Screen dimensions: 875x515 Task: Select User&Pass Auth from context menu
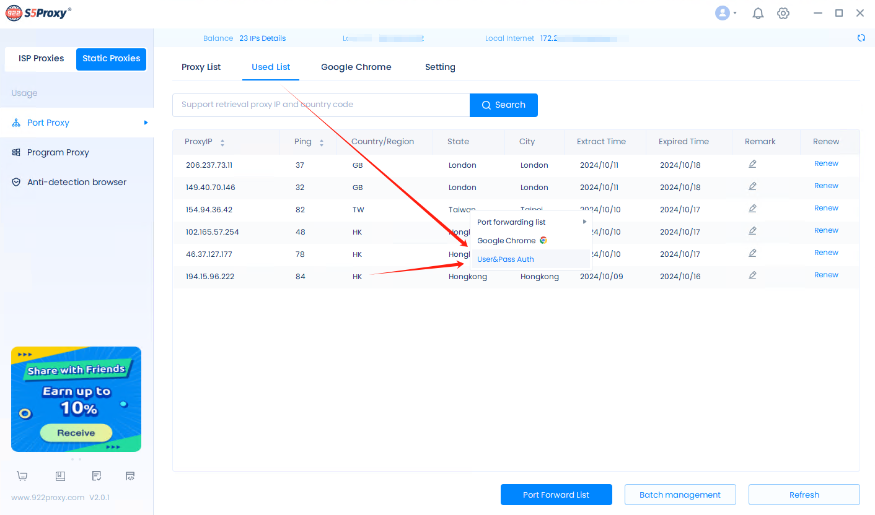coord(506,259)
